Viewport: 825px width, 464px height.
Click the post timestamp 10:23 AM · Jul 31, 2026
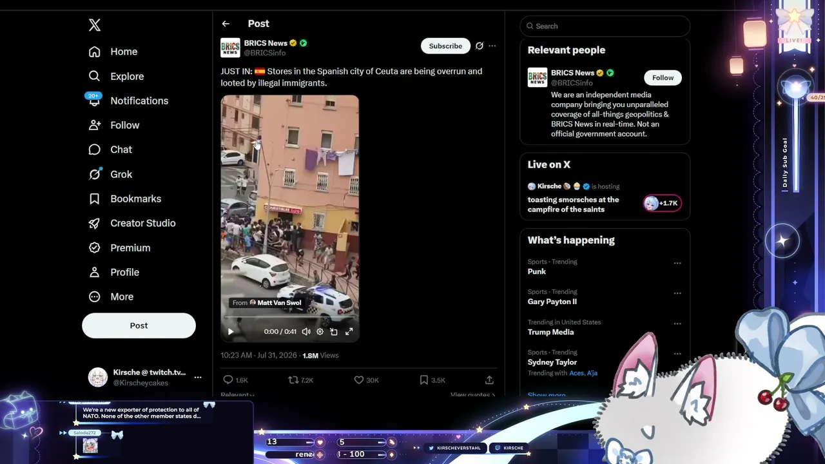point(259,355)
